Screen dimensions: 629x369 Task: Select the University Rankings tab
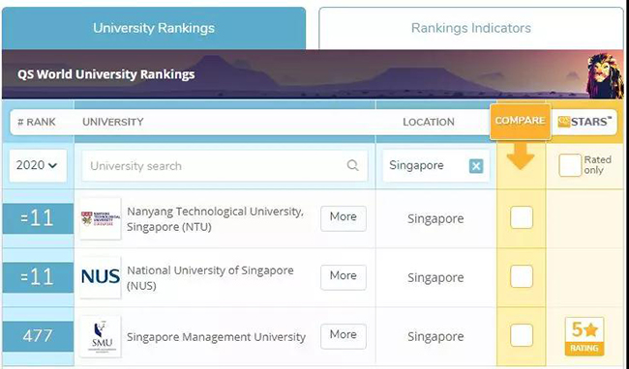[x=154, y=28]
